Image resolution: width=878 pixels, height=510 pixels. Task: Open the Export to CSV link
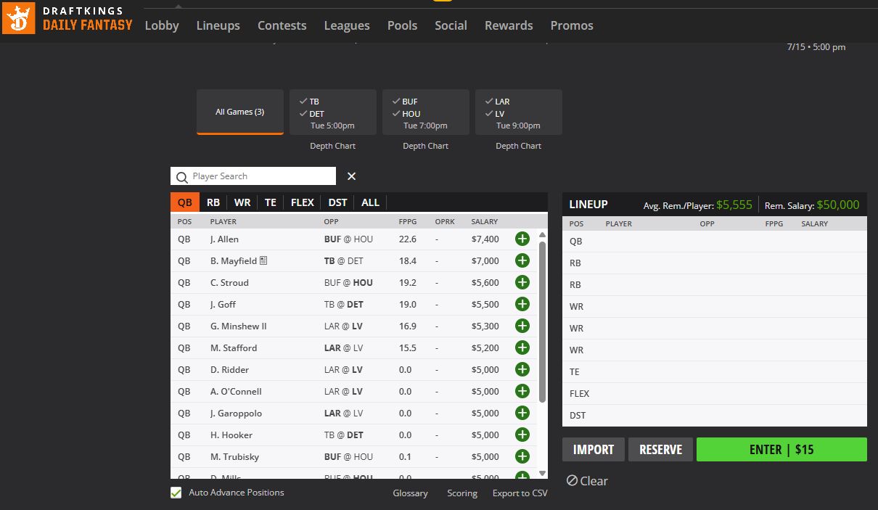point(520,493)
